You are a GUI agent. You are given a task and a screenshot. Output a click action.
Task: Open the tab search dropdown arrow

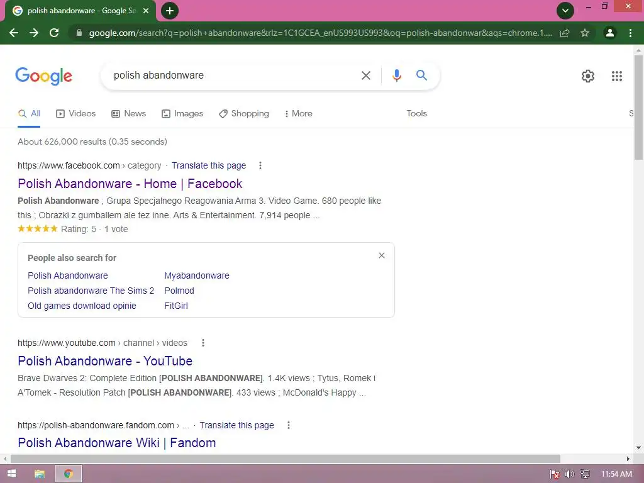pos(565,11)
